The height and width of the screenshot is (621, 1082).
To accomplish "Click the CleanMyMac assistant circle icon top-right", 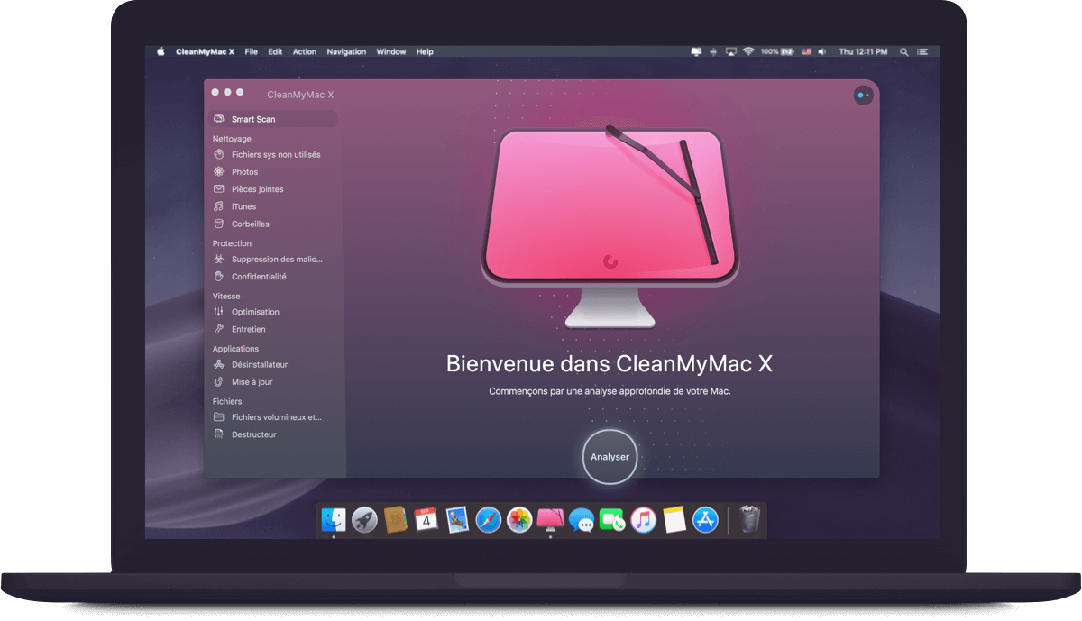I will click(x=863, y=95).
